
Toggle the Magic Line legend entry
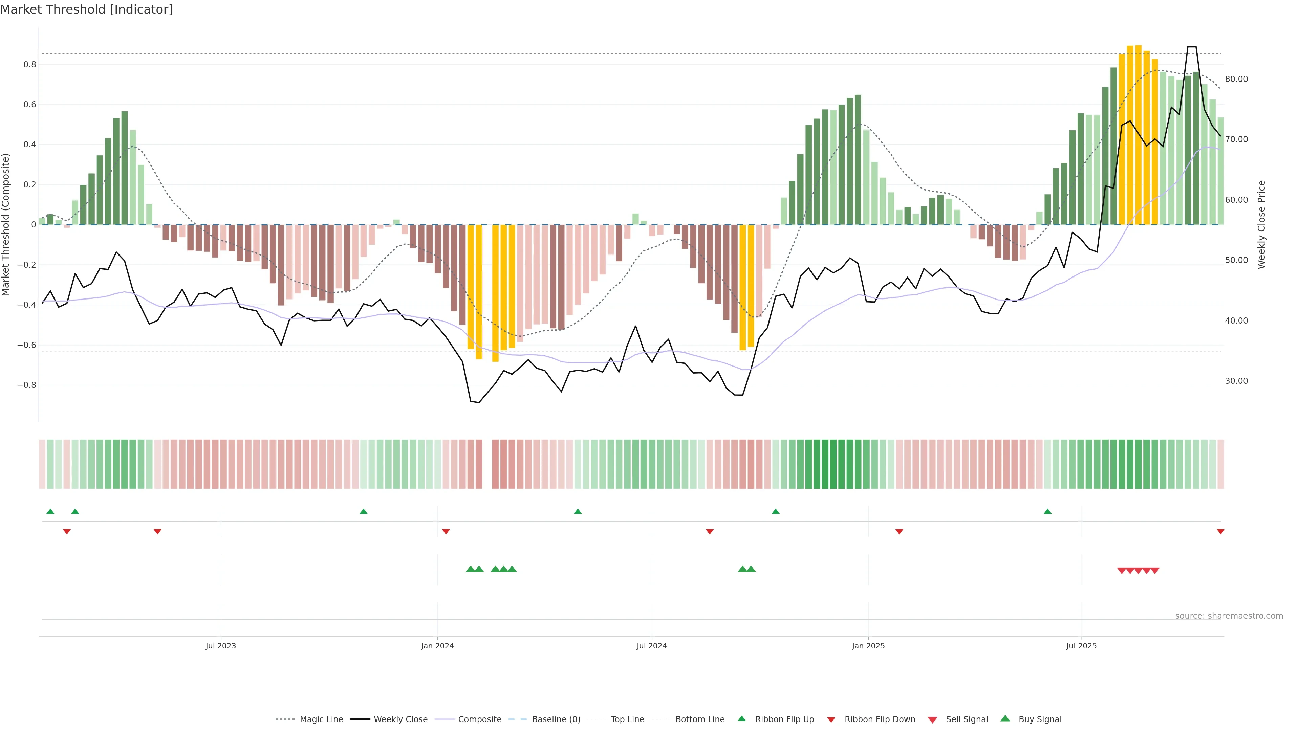[321, 719]
